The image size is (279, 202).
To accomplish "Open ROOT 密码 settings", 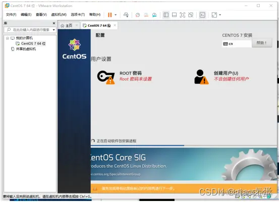I will point(131,73).
